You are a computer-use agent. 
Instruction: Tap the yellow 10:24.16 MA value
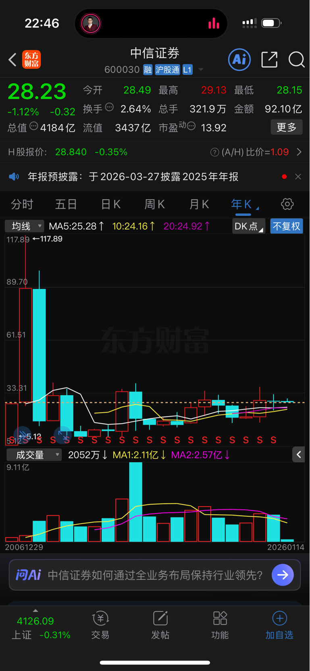133,226
